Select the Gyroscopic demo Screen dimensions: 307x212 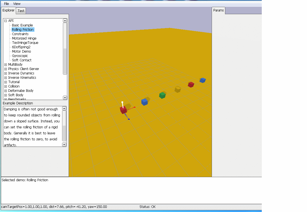tap(20, 56)
